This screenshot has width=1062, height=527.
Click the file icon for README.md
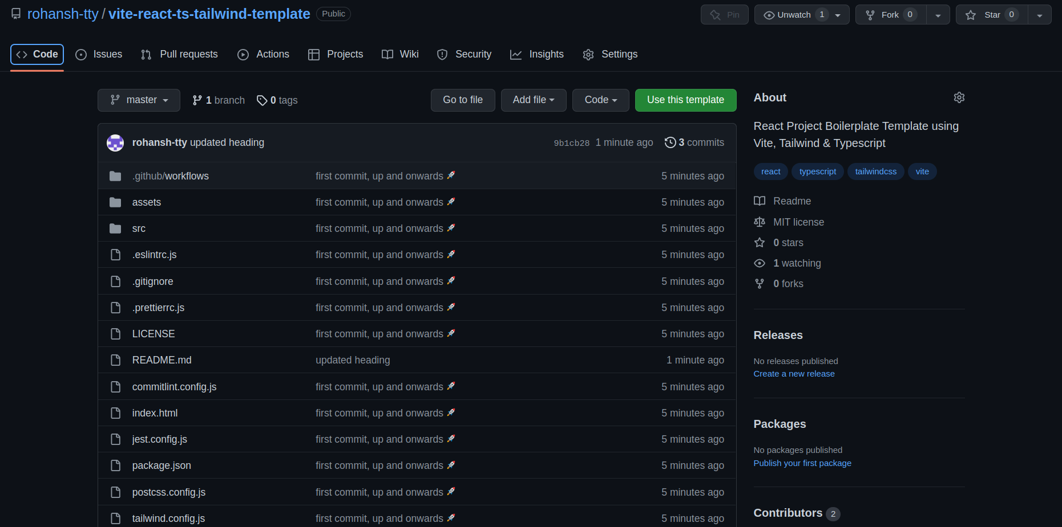115,360
